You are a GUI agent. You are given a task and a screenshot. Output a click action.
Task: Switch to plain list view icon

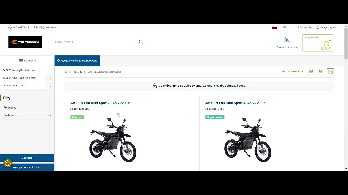click(311, 72)
